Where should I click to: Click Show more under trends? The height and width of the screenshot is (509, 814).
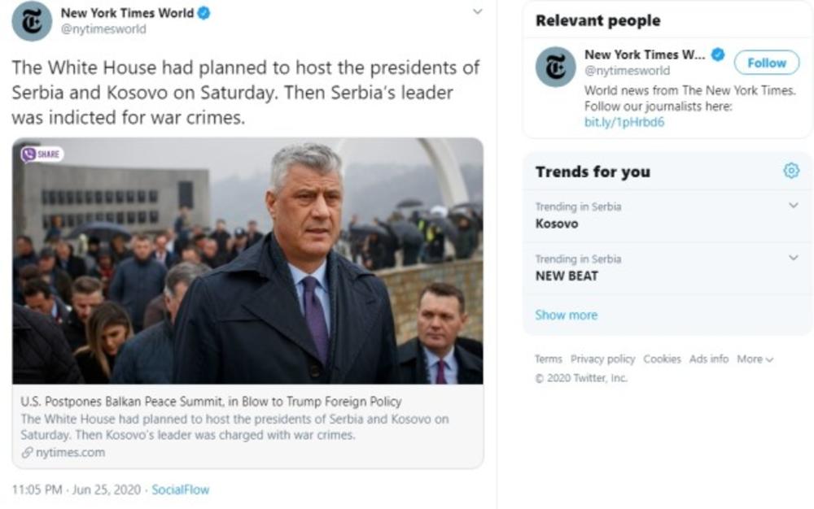tap(566, 315)
